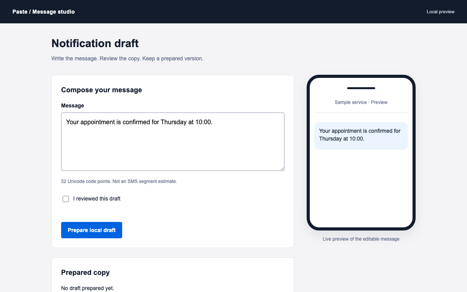Click the 'Prepared copy' heading
This screenshot has height=292, width=467.
click(85, 273)
